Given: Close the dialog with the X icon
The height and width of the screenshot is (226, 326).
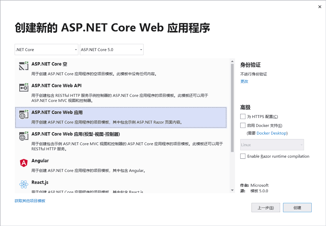Looking at the screenshot, I should [320, 7].
